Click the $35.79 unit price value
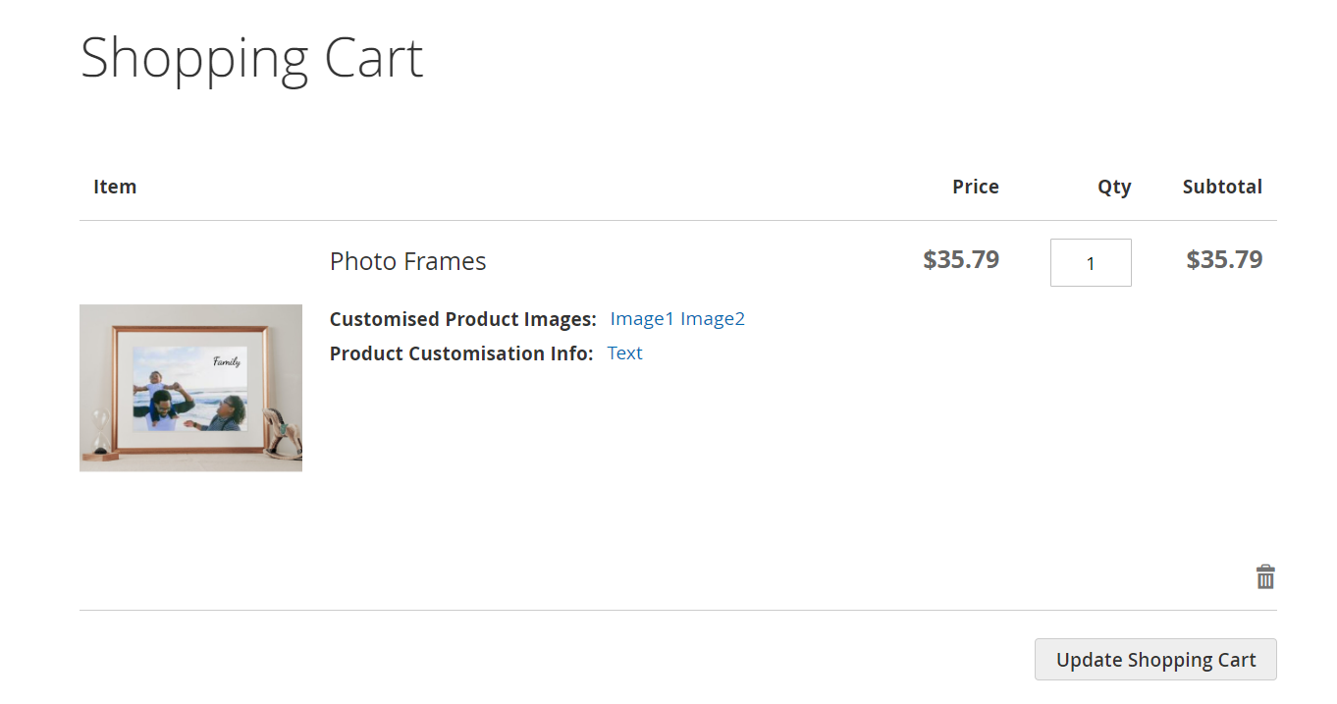 pyautogui.click(x=961, y=259)
